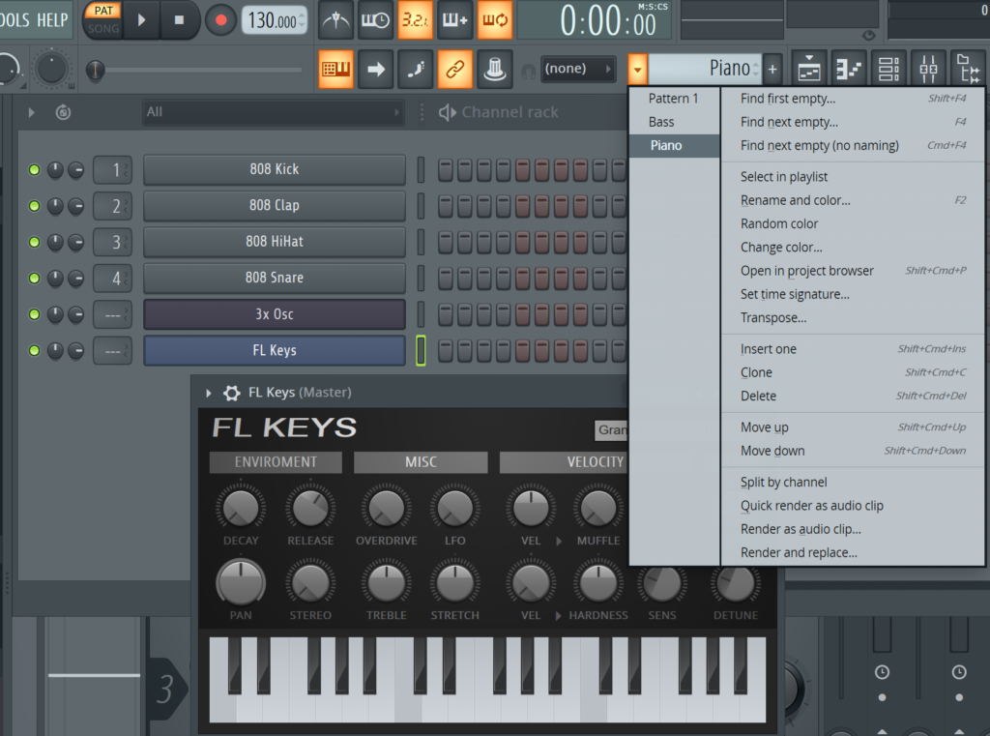The height and width of the screenshot is (736, 990).
Task: Toggle the green light for 808 Snare
Action: coord(35,279)
